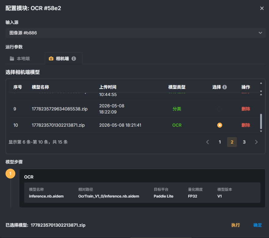Select the radio button for row 9
Viewport: 269px width, 238px height.
220,109
